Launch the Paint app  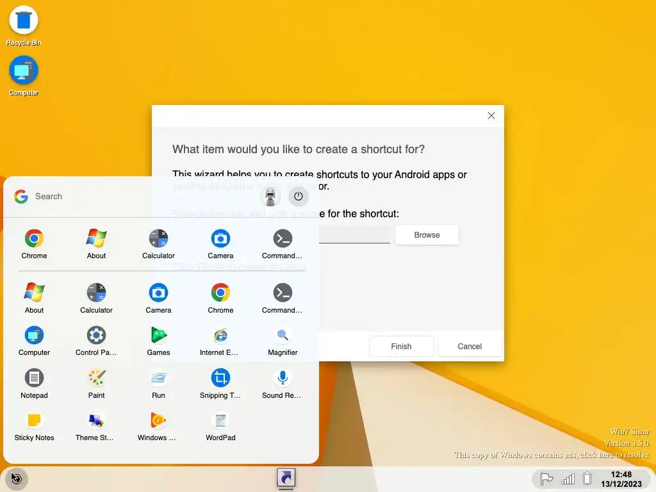click(96, 384)
